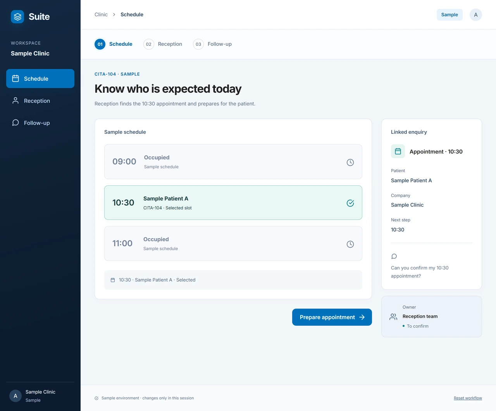Viewport: 496px width, 411px height.
Task: Select the 10:30 Sample Patient A slot
Action: (233, 203)
